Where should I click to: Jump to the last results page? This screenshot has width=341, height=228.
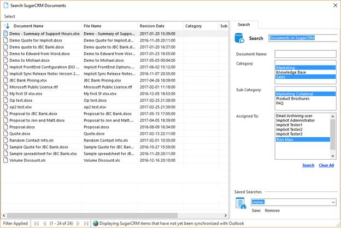click(86, 223)
